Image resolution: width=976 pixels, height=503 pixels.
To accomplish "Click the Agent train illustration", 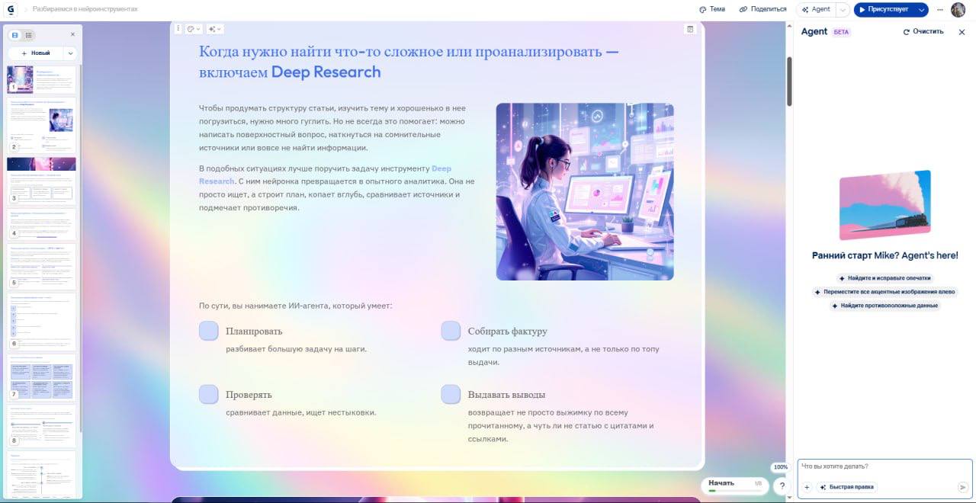I will click(884, 205).
